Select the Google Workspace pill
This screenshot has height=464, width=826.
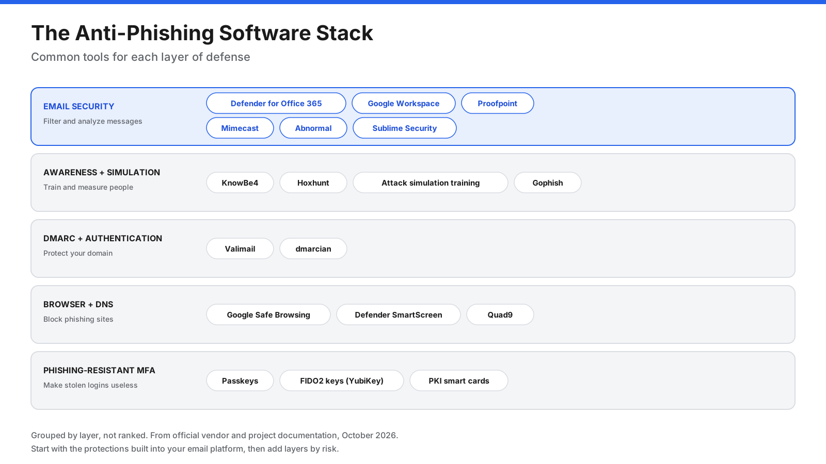pyautogui.click(x=404, y=103)
